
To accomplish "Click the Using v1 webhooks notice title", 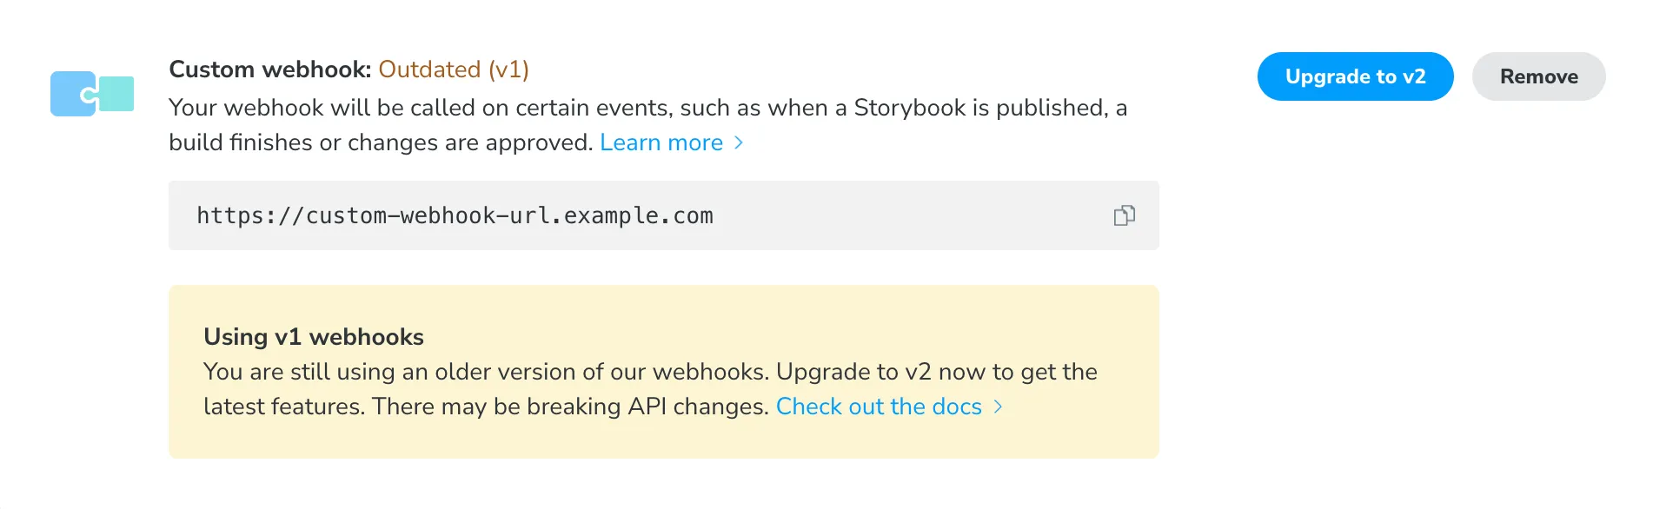I will click(314, 337).
